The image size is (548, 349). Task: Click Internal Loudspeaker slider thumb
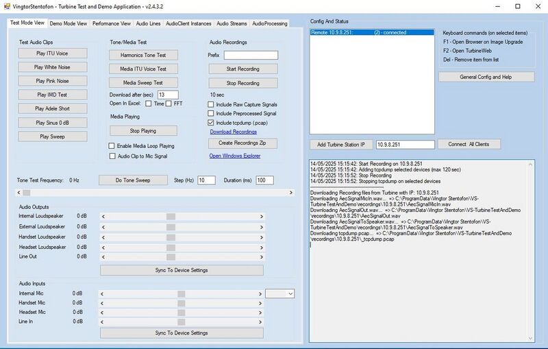(171, 217)
